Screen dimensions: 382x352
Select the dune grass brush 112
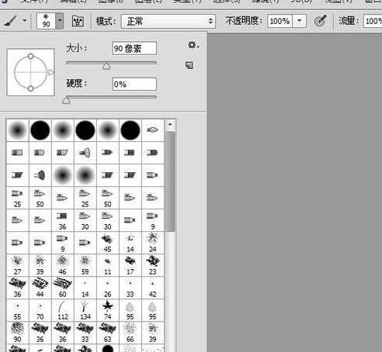(x=63, y=310)
